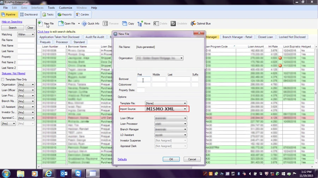
Task: Enable the Template Files Only checkbox
Action: click(x=2, y=79)
